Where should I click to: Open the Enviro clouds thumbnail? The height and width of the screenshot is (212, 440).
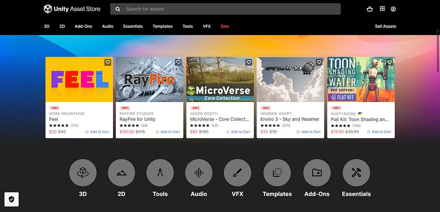click(x=290, y=79)
